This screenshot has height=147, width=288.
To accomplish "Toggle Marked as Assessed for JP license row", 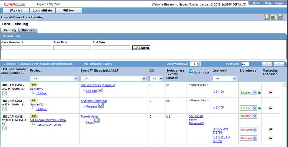I will pos(271,130).
